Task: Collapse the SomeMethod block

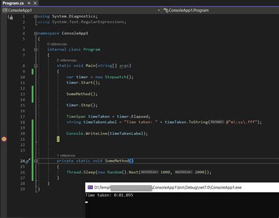Action: tap(36, 161)
